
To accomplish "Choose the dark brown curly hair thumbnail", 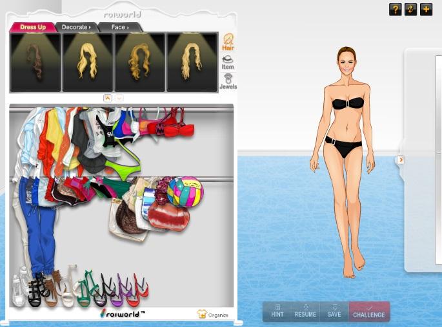I will click(x=35, y=62).
